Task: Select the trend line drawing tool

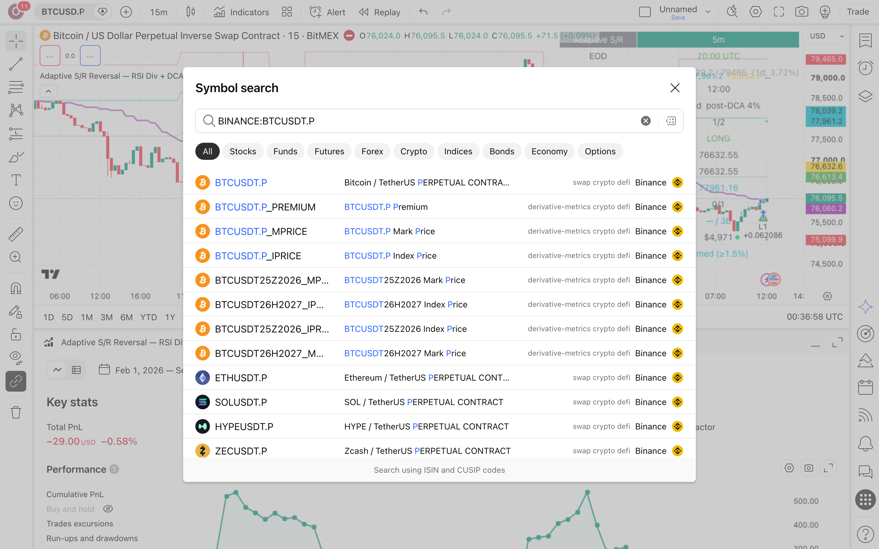Action: 16,64
